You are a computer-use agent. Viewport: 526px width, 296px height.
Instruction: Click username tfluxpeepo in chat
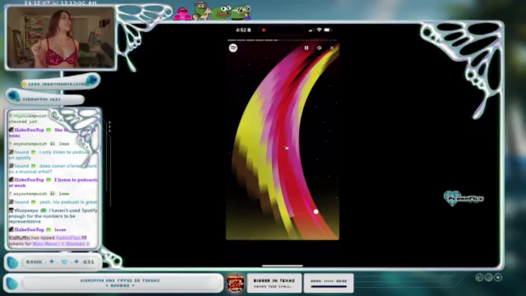point(26,210)
